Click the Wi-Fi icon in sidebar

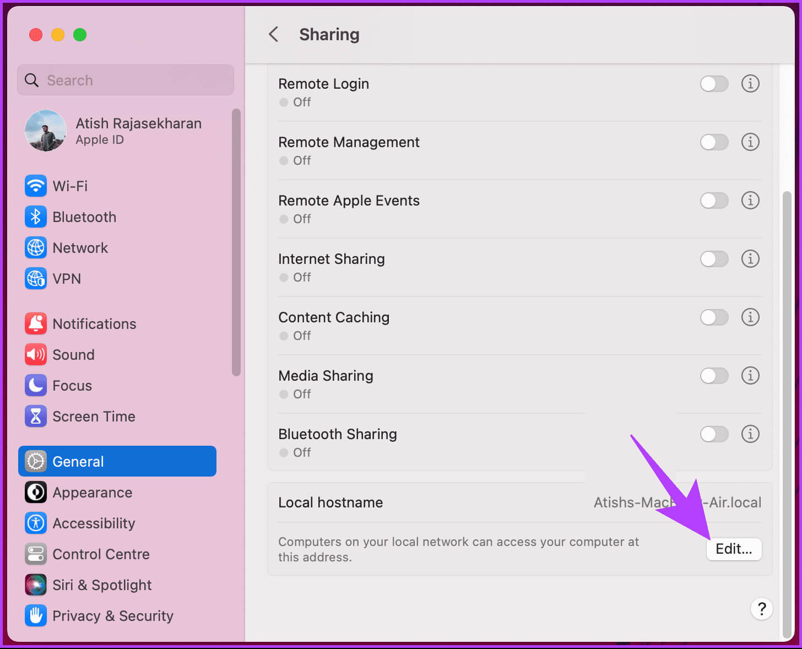[36, 186]
